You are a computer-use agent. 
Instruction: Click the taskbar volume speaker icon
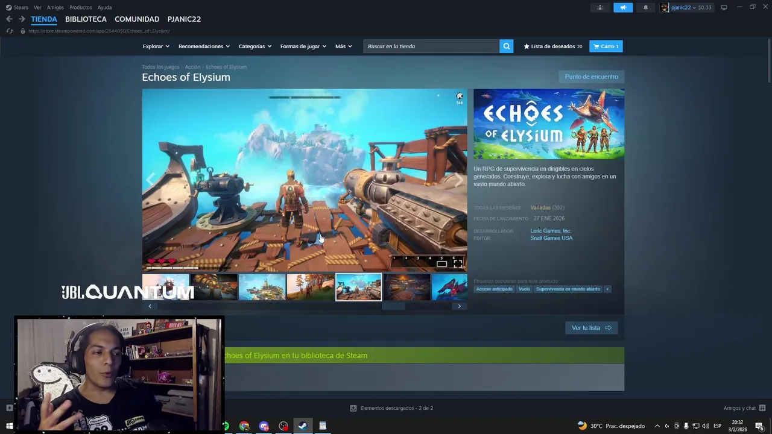(x=705, y=426)
